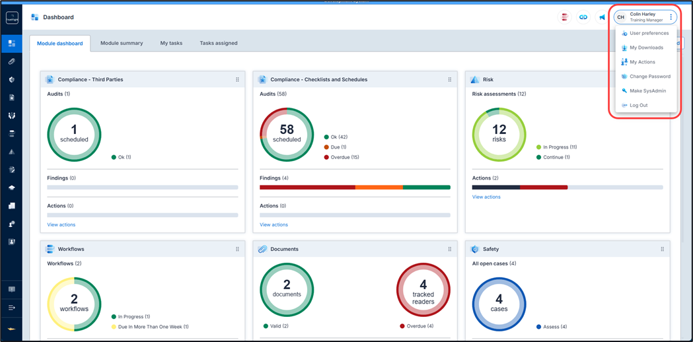Click the red database stack icon
This screenshot has height=342, width=693.
(x=564, y=17)
